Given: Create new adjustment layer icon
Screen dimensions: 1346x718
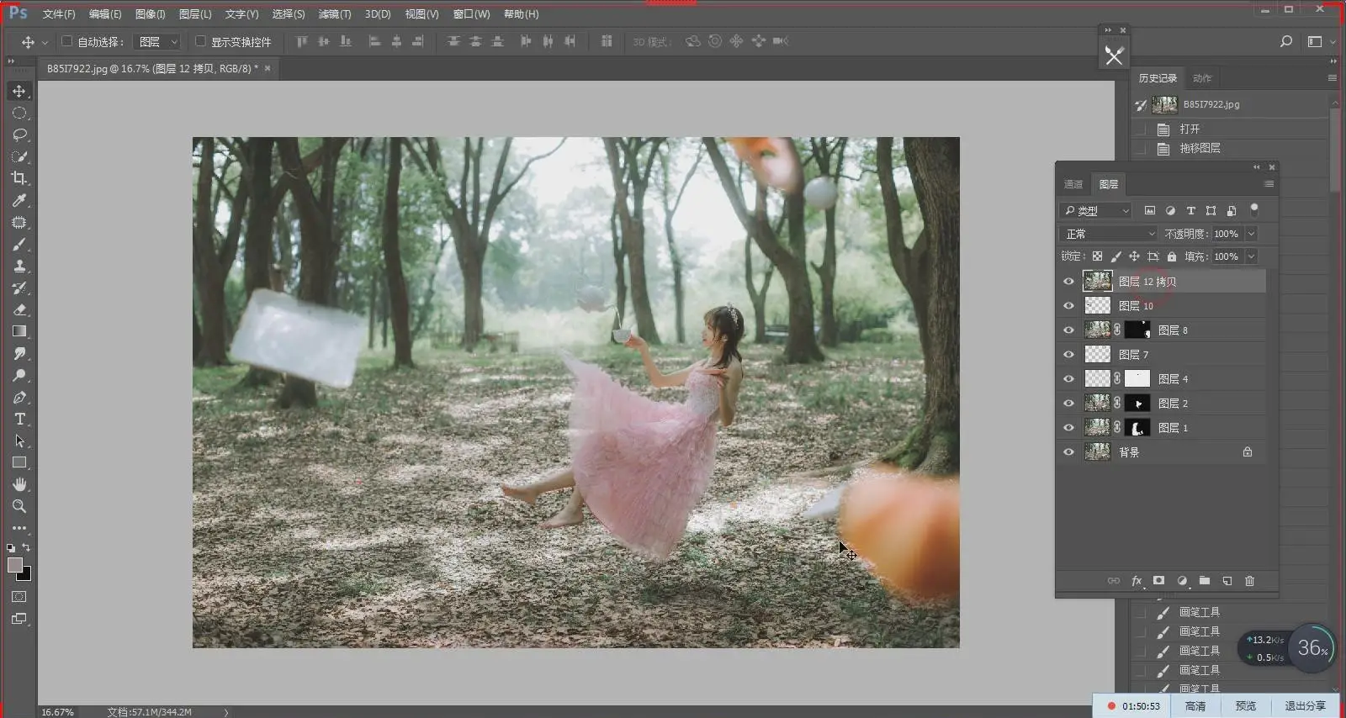Looking at the screenshot, I should 1182,581.
